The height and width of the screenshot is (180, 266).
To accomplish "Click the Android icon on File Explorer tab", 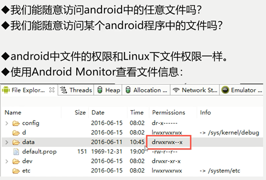I will (x=6, y=90).
